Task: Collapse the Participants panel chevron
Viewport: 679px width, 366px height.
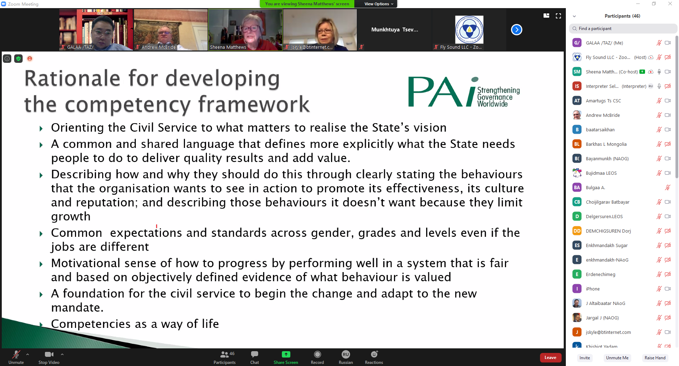Action: (x=574, y=16)
